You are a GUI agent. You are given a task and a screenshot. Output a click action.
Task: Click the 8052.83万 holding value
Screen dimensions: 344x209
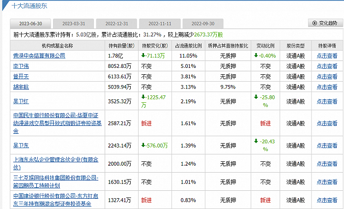click(x=119, y=66)
